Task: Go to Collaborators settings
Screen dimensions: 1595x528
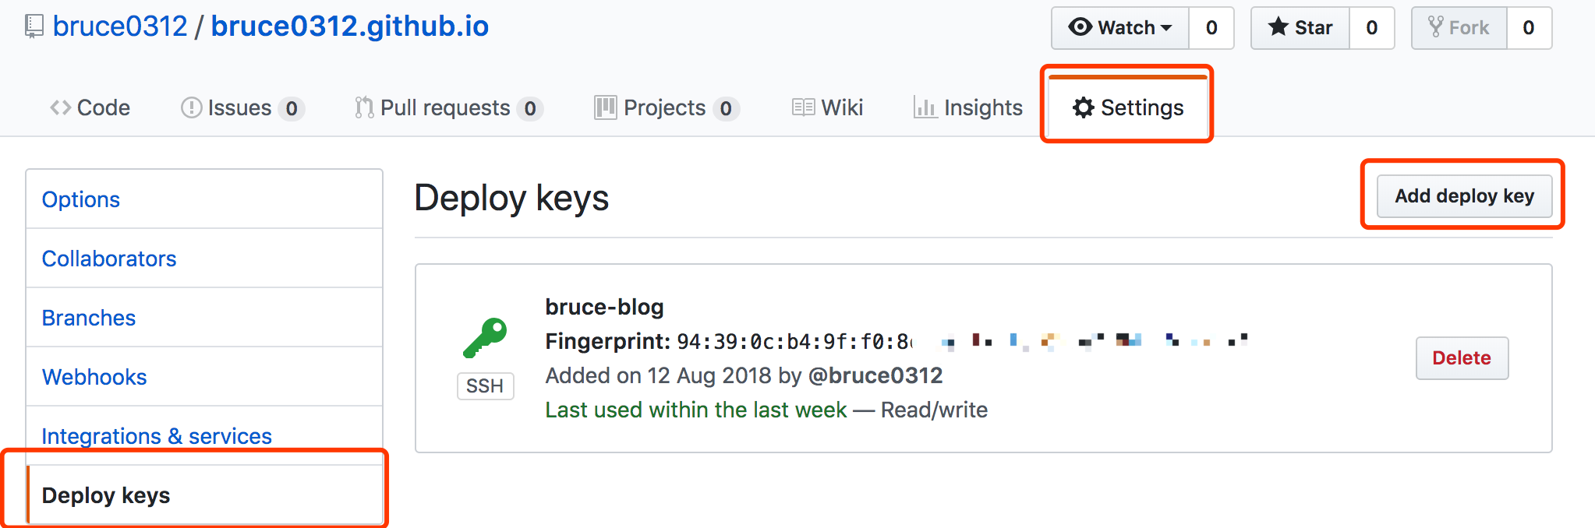Action: (109, 259)
